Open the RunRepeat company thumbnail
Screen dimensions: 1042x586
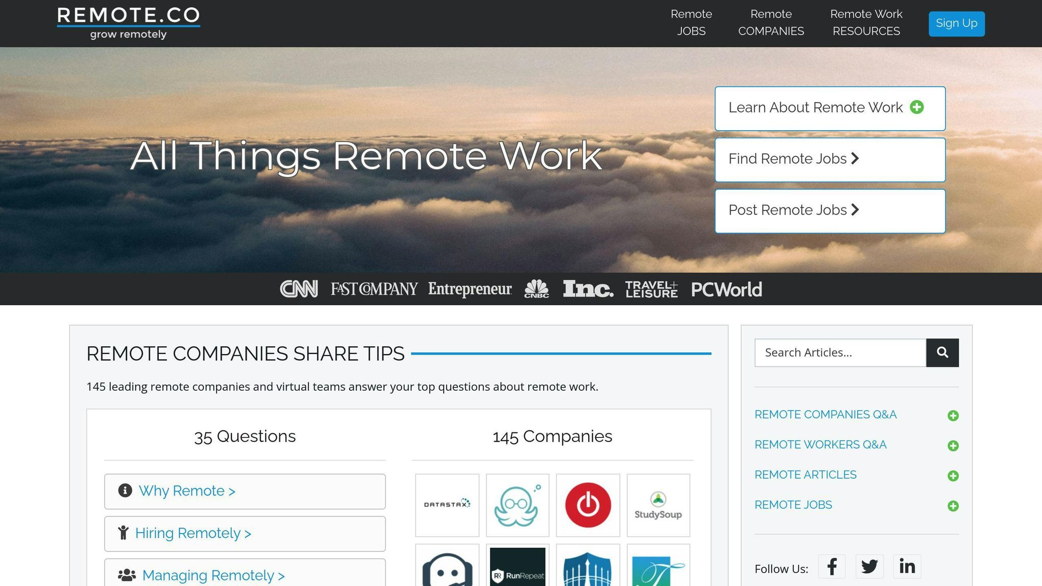[517, 566]
